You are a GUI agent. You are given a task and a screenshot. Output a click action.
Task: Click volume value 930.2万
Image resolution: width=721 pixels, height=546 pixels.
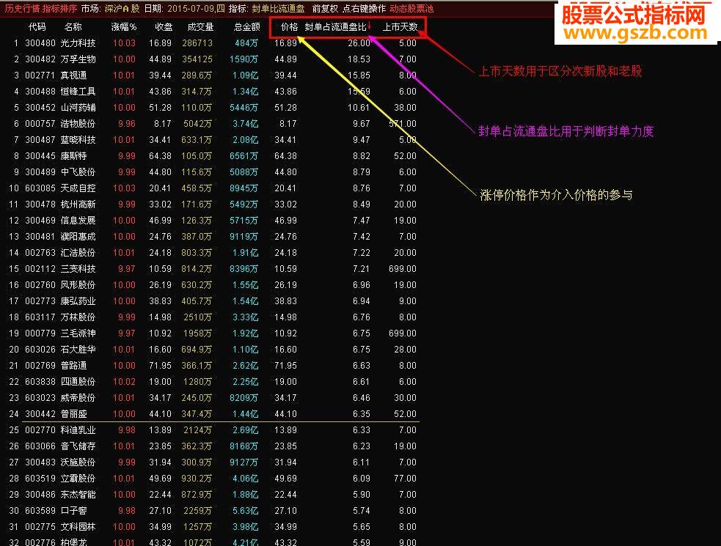pos(197,479)
